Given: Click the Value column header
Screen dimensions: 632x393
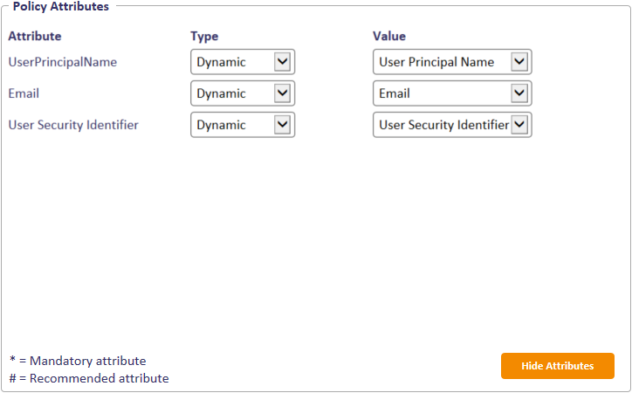Looking at the screenshot, I should click(x=389, y=37).
